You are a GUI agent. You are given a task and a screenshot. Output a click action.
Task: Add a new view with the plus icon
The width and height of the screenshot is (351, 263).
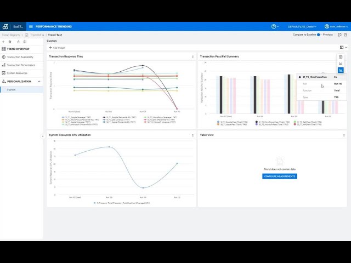(x=3, y=42)
